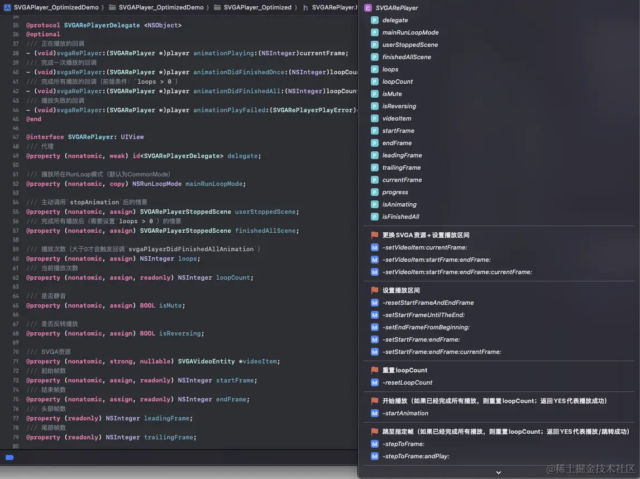Click the flag mark icon for 开始播放 section
Image resolution: width=640 pixels, height=479 pixels.
pyautogui.click(x=374, y=401)
